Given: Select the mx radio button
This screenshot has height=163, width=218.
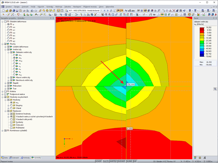Looking at the screenshot, I should (x=14, y=55).
